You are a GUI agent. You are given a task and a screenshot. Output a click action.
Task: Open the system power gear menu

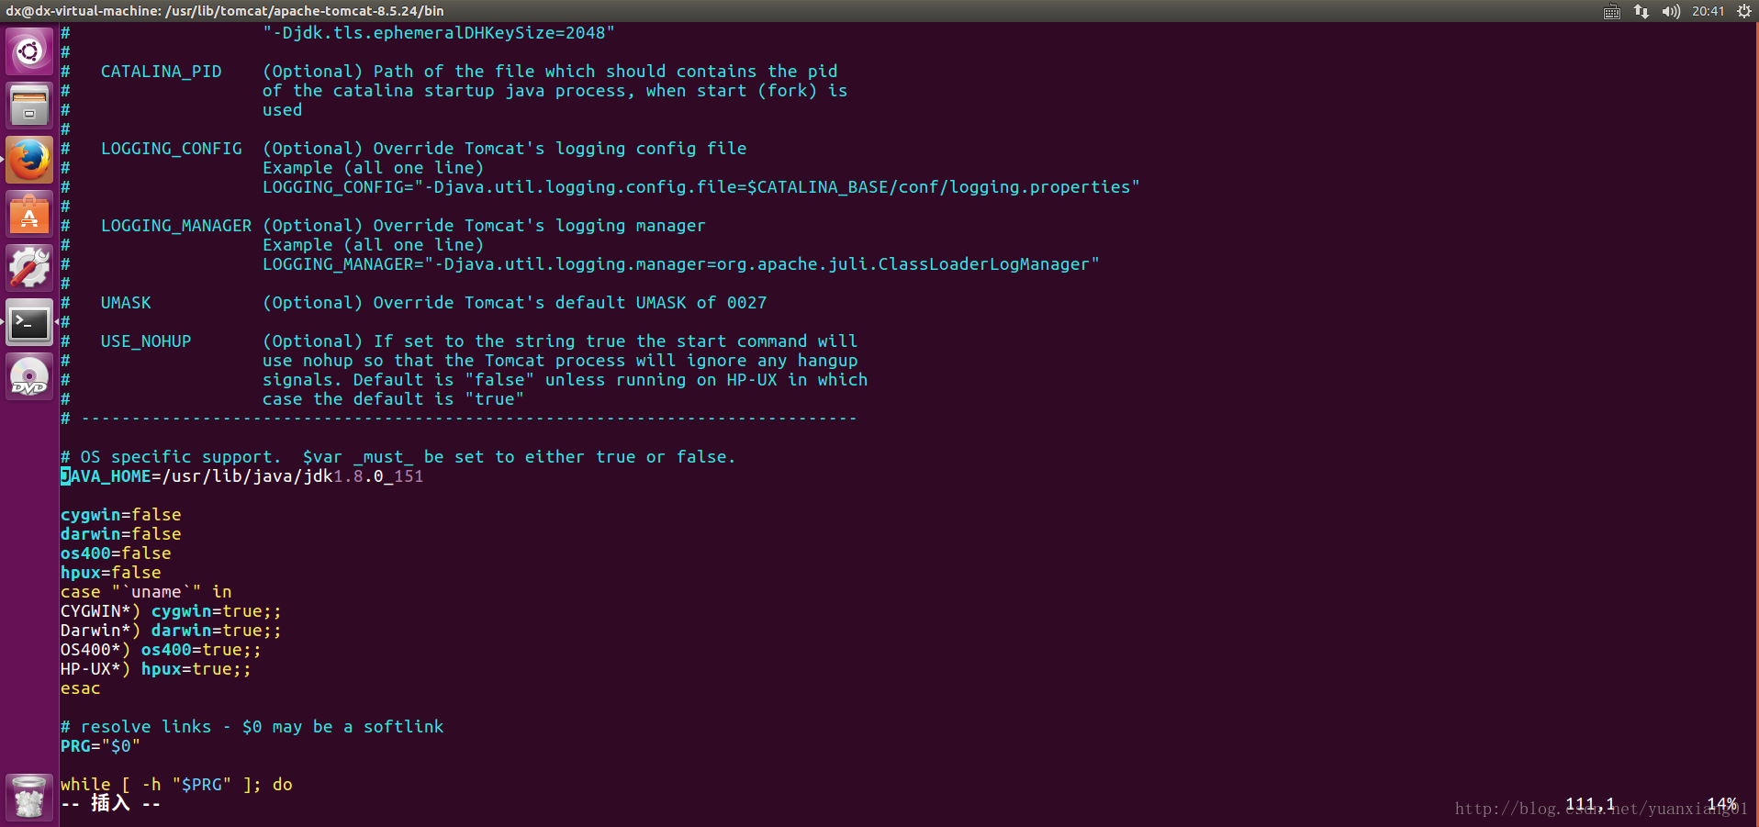1744,11
